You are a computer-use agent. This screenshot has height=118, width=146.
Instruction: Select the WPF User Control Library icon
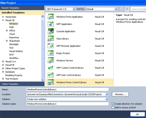[51, 75]
